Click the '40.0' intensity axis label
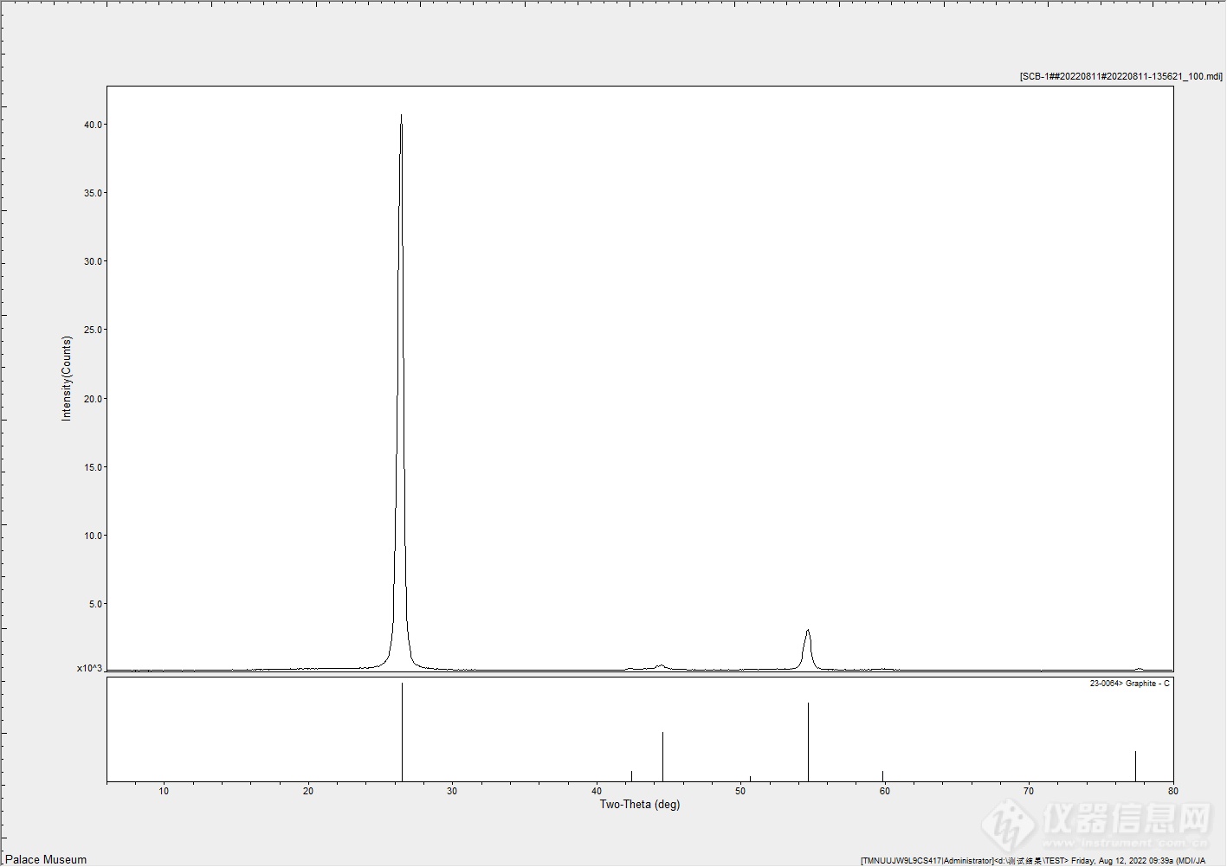Image resolution: width=1227 pixels, height=867 pixels. [x=94, y=125]
